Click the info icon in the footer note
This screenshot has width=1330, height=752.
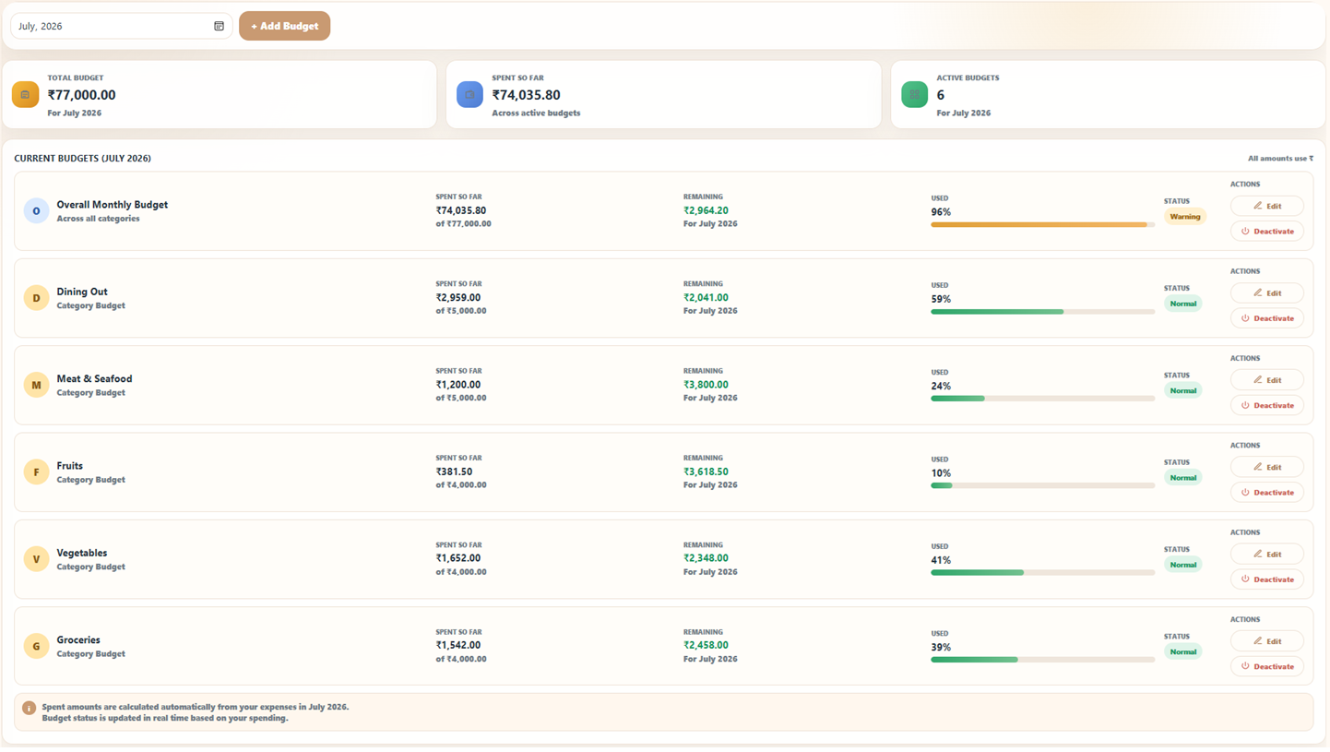(x=29, y=708)
